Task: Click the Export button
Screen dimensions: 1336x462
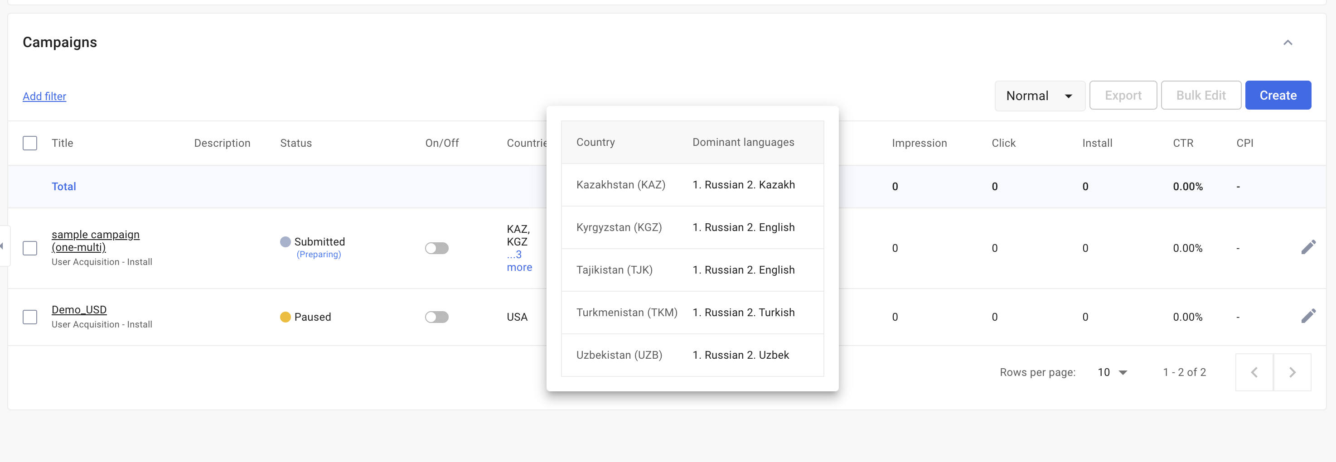Action: [x=1123, y=96]
